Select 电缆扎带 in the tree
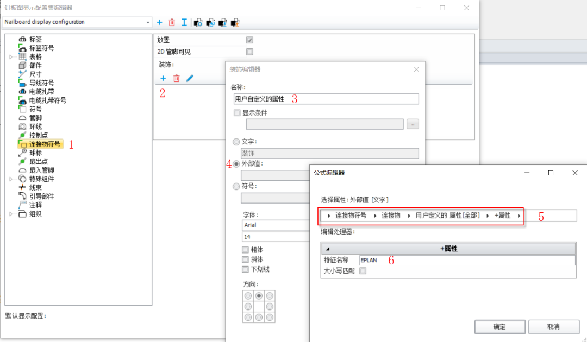 [41, 92]
